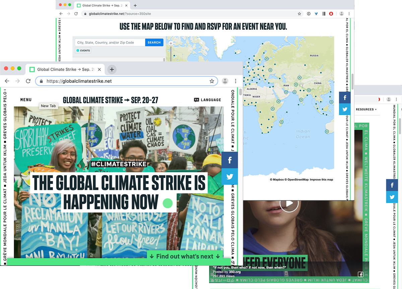
Task: Open the three-dot menu in the right window
Action: tap(396, 99)
